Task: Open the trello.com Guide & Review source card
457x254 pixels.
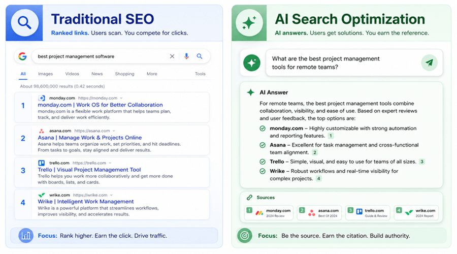Action: (368, 213)
